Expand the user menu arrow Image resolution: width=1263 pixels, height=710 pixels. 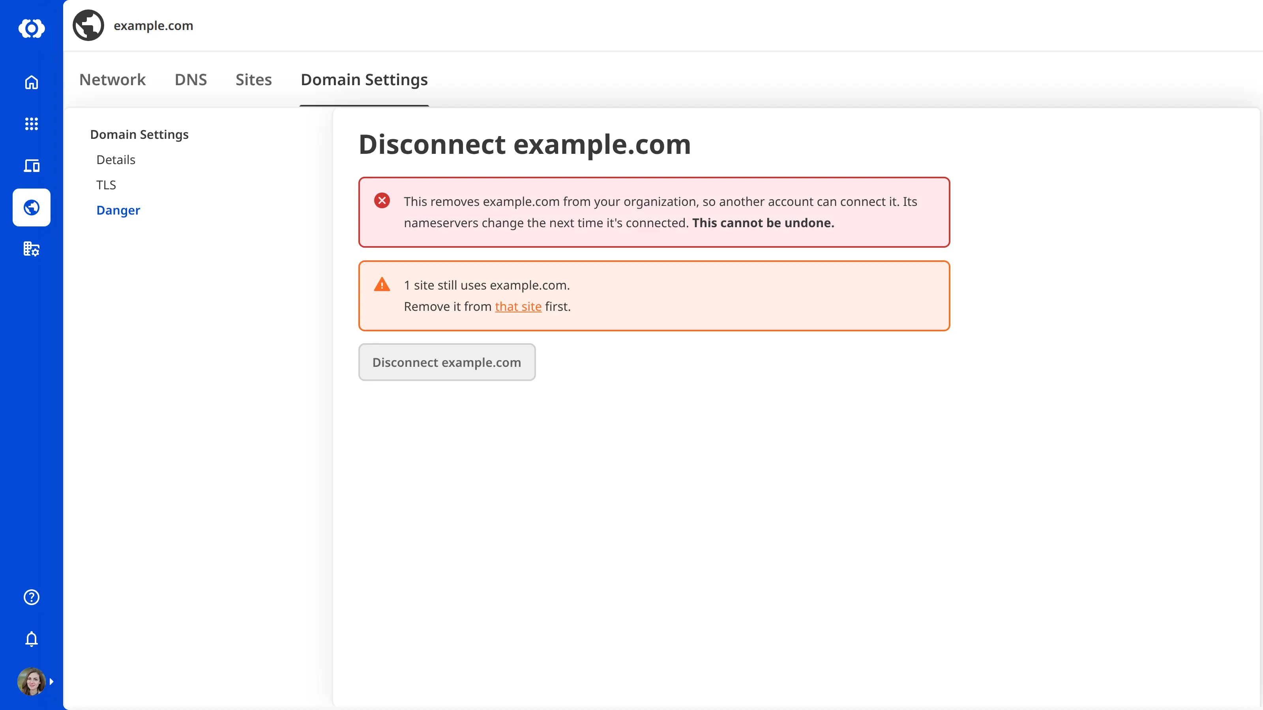[x=51, y=682]
